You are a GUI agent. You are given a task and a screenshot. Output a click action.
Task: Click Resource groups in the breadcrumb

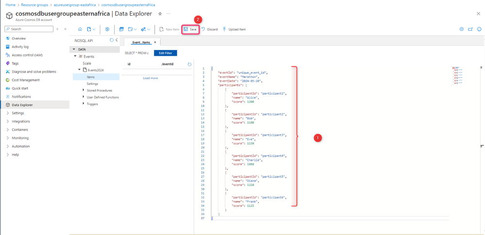[33, 5]
